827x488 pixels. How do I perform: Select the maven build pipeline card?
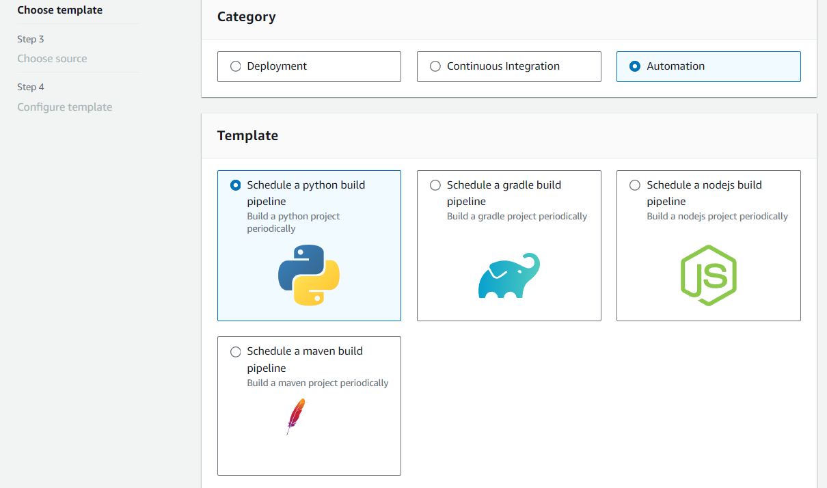pyautogui.click(x=309, y=405)
